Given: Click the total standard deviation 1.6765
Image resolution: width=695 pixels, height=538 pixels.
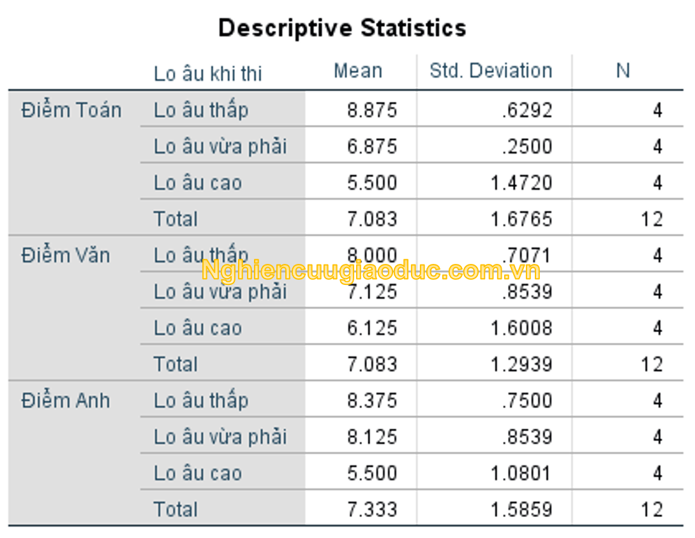Looking at the screenshot, I should tap(521, 219).
